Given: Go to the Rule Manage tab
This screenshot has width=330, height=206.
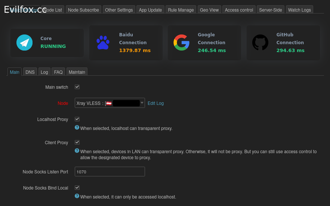Looking at the screenshot, I should tap(181, 10).
